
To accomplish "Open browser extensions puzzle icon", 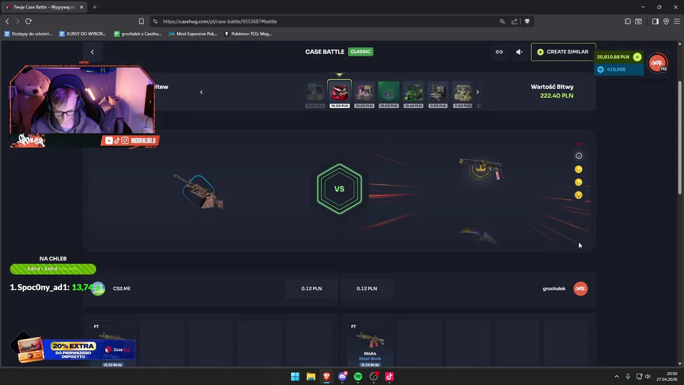I will [x=627, y=21].
